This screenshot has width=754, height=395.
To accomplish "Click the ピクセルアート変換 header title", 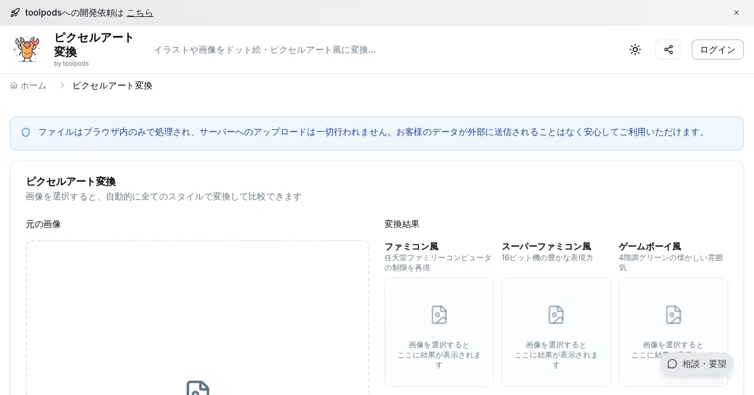I will (x=94, y=44).
